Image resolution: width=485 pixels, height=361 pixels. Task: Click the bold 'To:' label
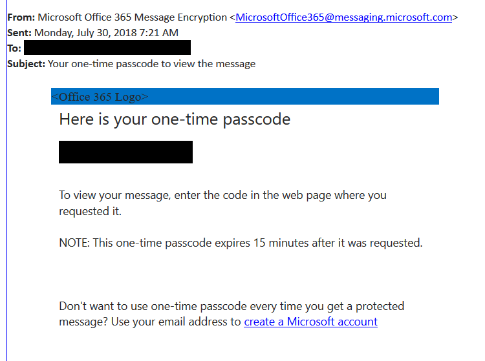pyautogui.click(x=14, y=48)
